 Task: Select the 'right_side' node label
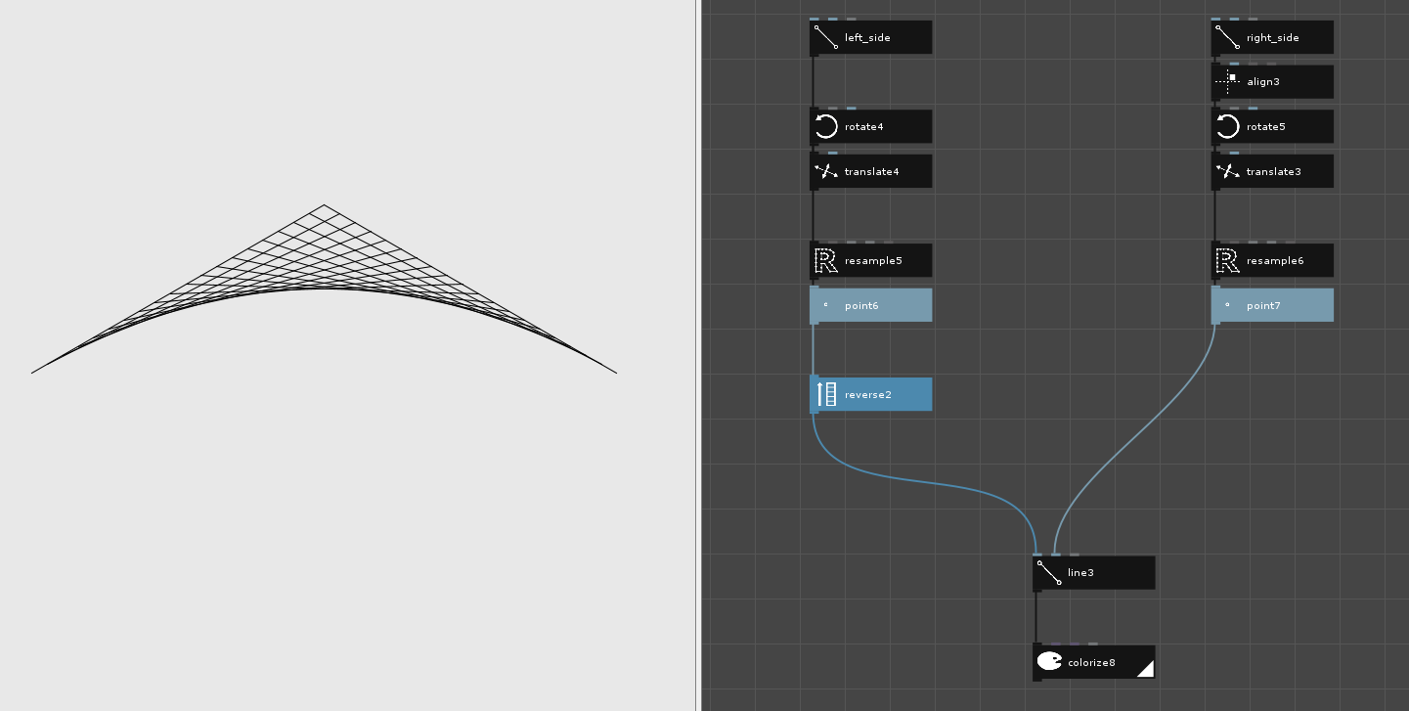click(x=1273, y=37)
